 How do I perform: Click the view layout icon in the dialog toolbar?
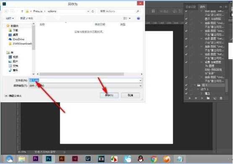[x=125, y=18]
